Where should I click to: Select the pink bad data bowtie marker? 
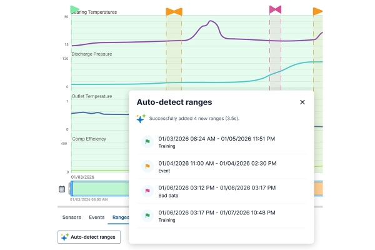[x=275, y=9]
